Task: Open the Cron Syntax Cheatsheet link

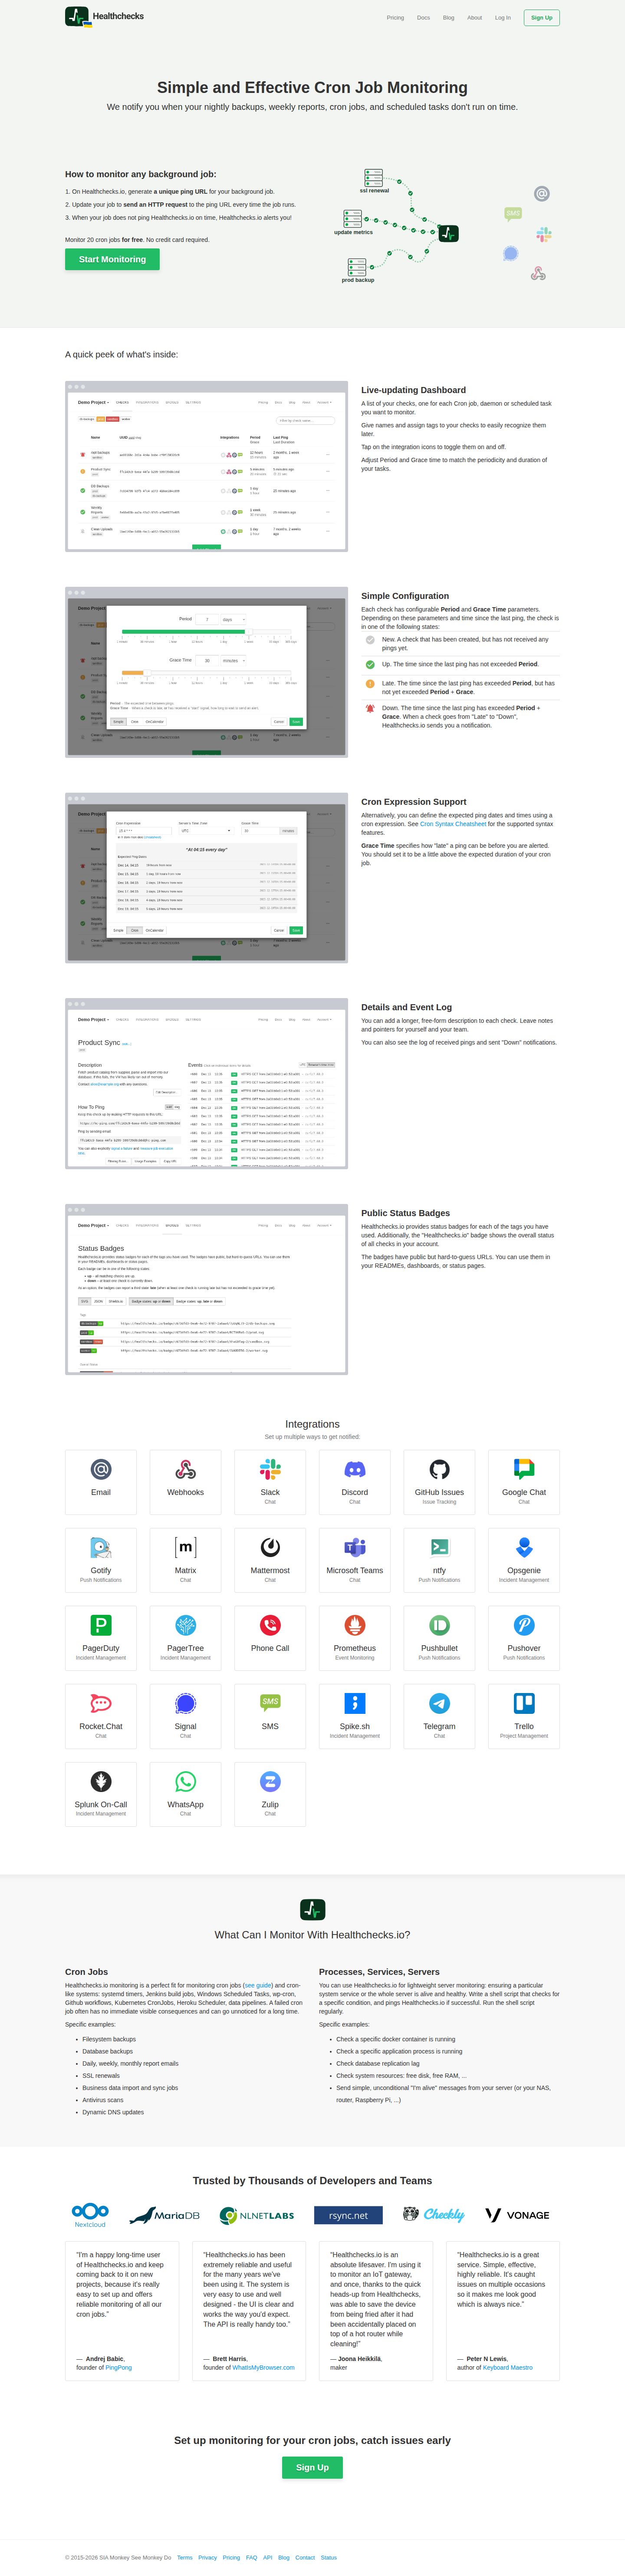Action: (453, 824)
